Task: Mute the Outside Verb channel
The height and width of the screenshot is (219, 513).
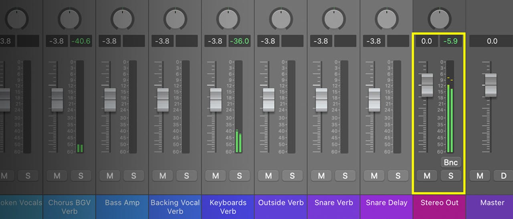Action: click(269, 176)
